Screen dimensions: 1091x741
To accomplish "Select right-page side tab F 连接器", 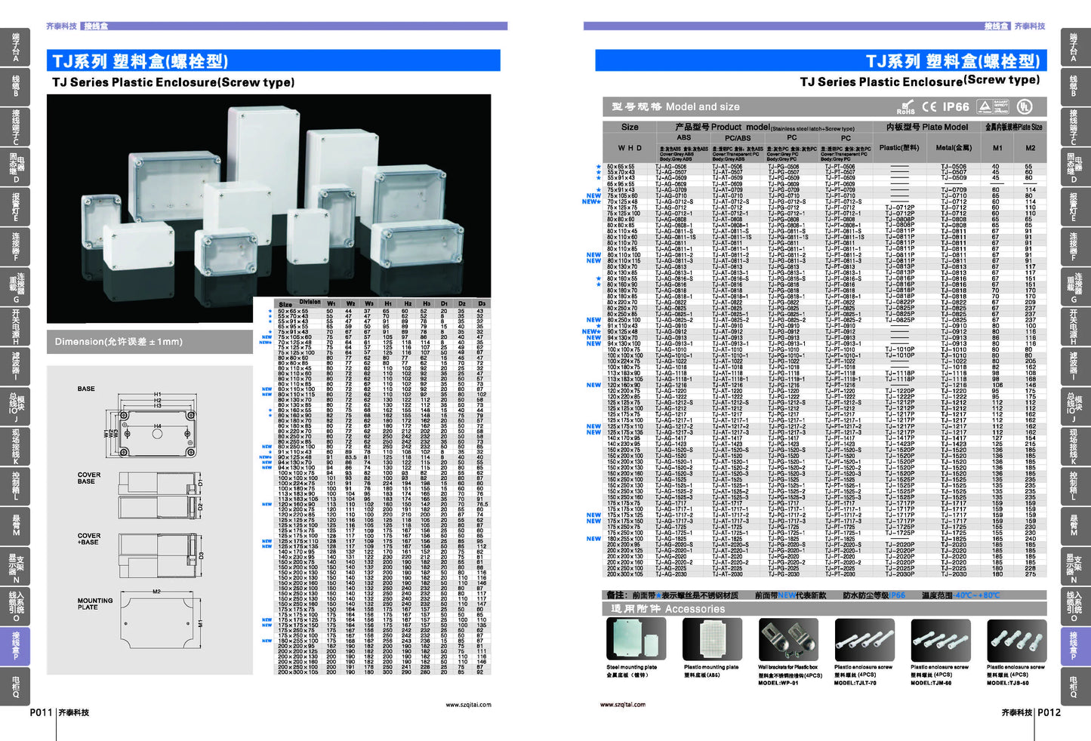I will click(1075, 247).
